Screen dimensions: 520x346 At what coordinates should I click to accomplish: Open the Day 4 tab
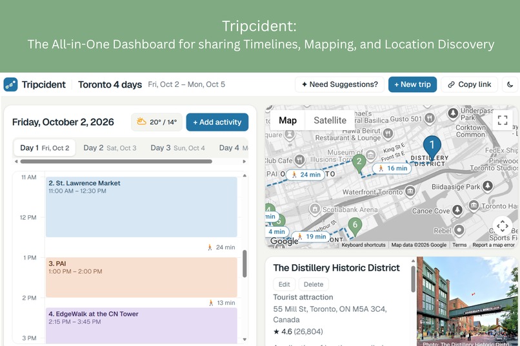tap(233, 148)
